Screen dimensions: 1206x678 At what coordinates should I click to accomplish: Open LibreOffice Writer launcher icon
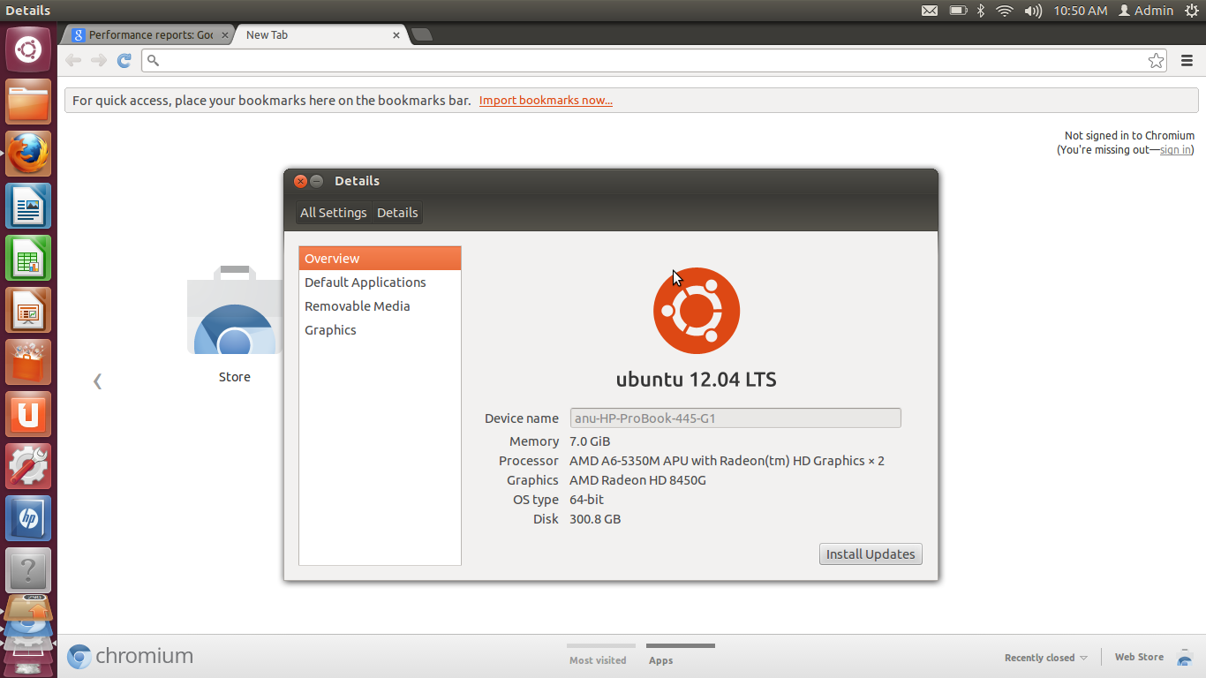click(x=28, y=207)
